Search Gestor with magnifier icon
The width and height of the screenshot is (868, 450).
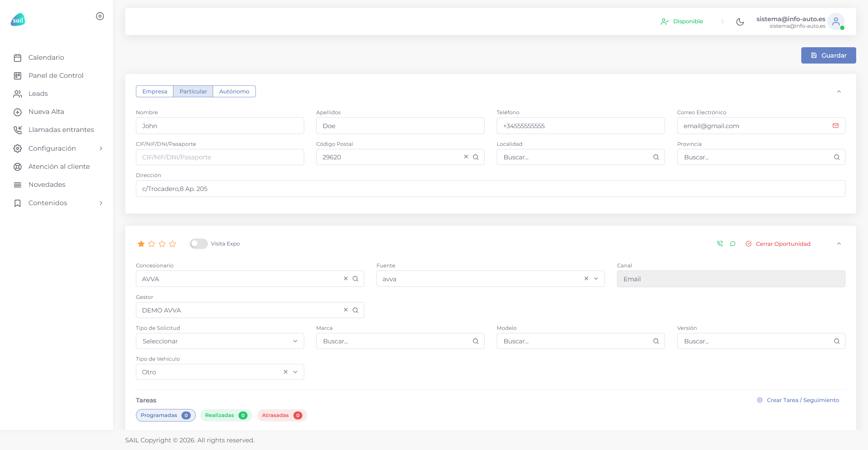click(355, 310)
